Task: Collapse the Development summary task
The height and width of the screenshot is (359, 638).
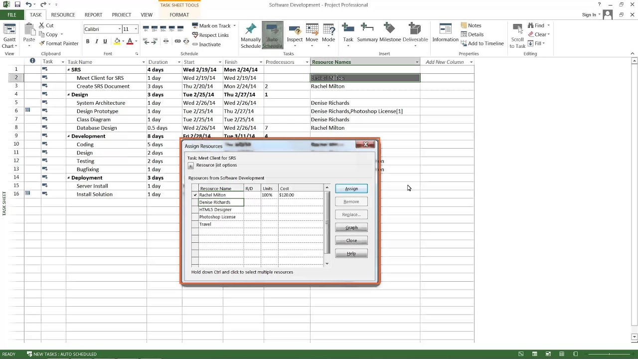Action: (69, 136)
